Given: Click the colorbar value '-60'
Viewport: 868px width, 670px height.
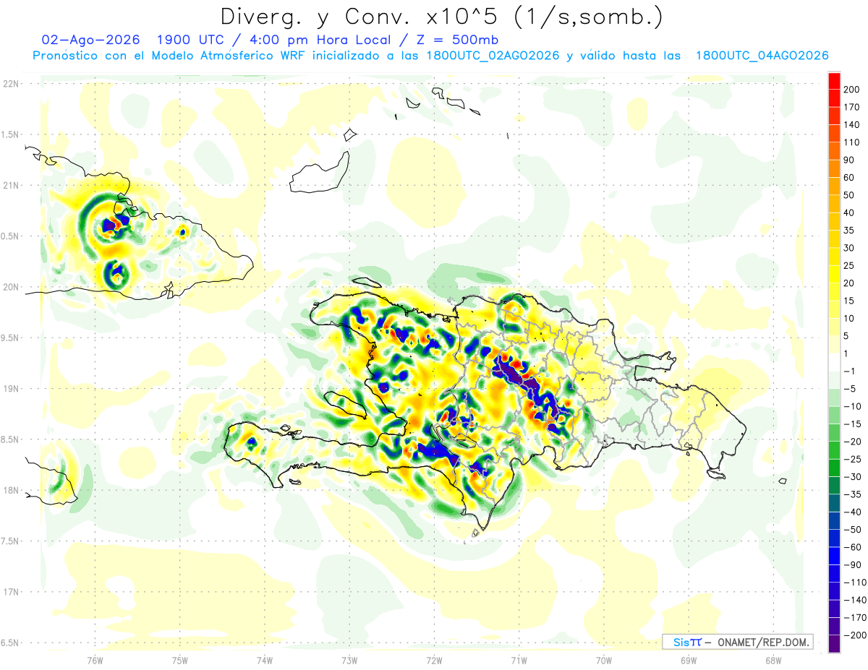Looking at the screenshot, I should 853,547.
